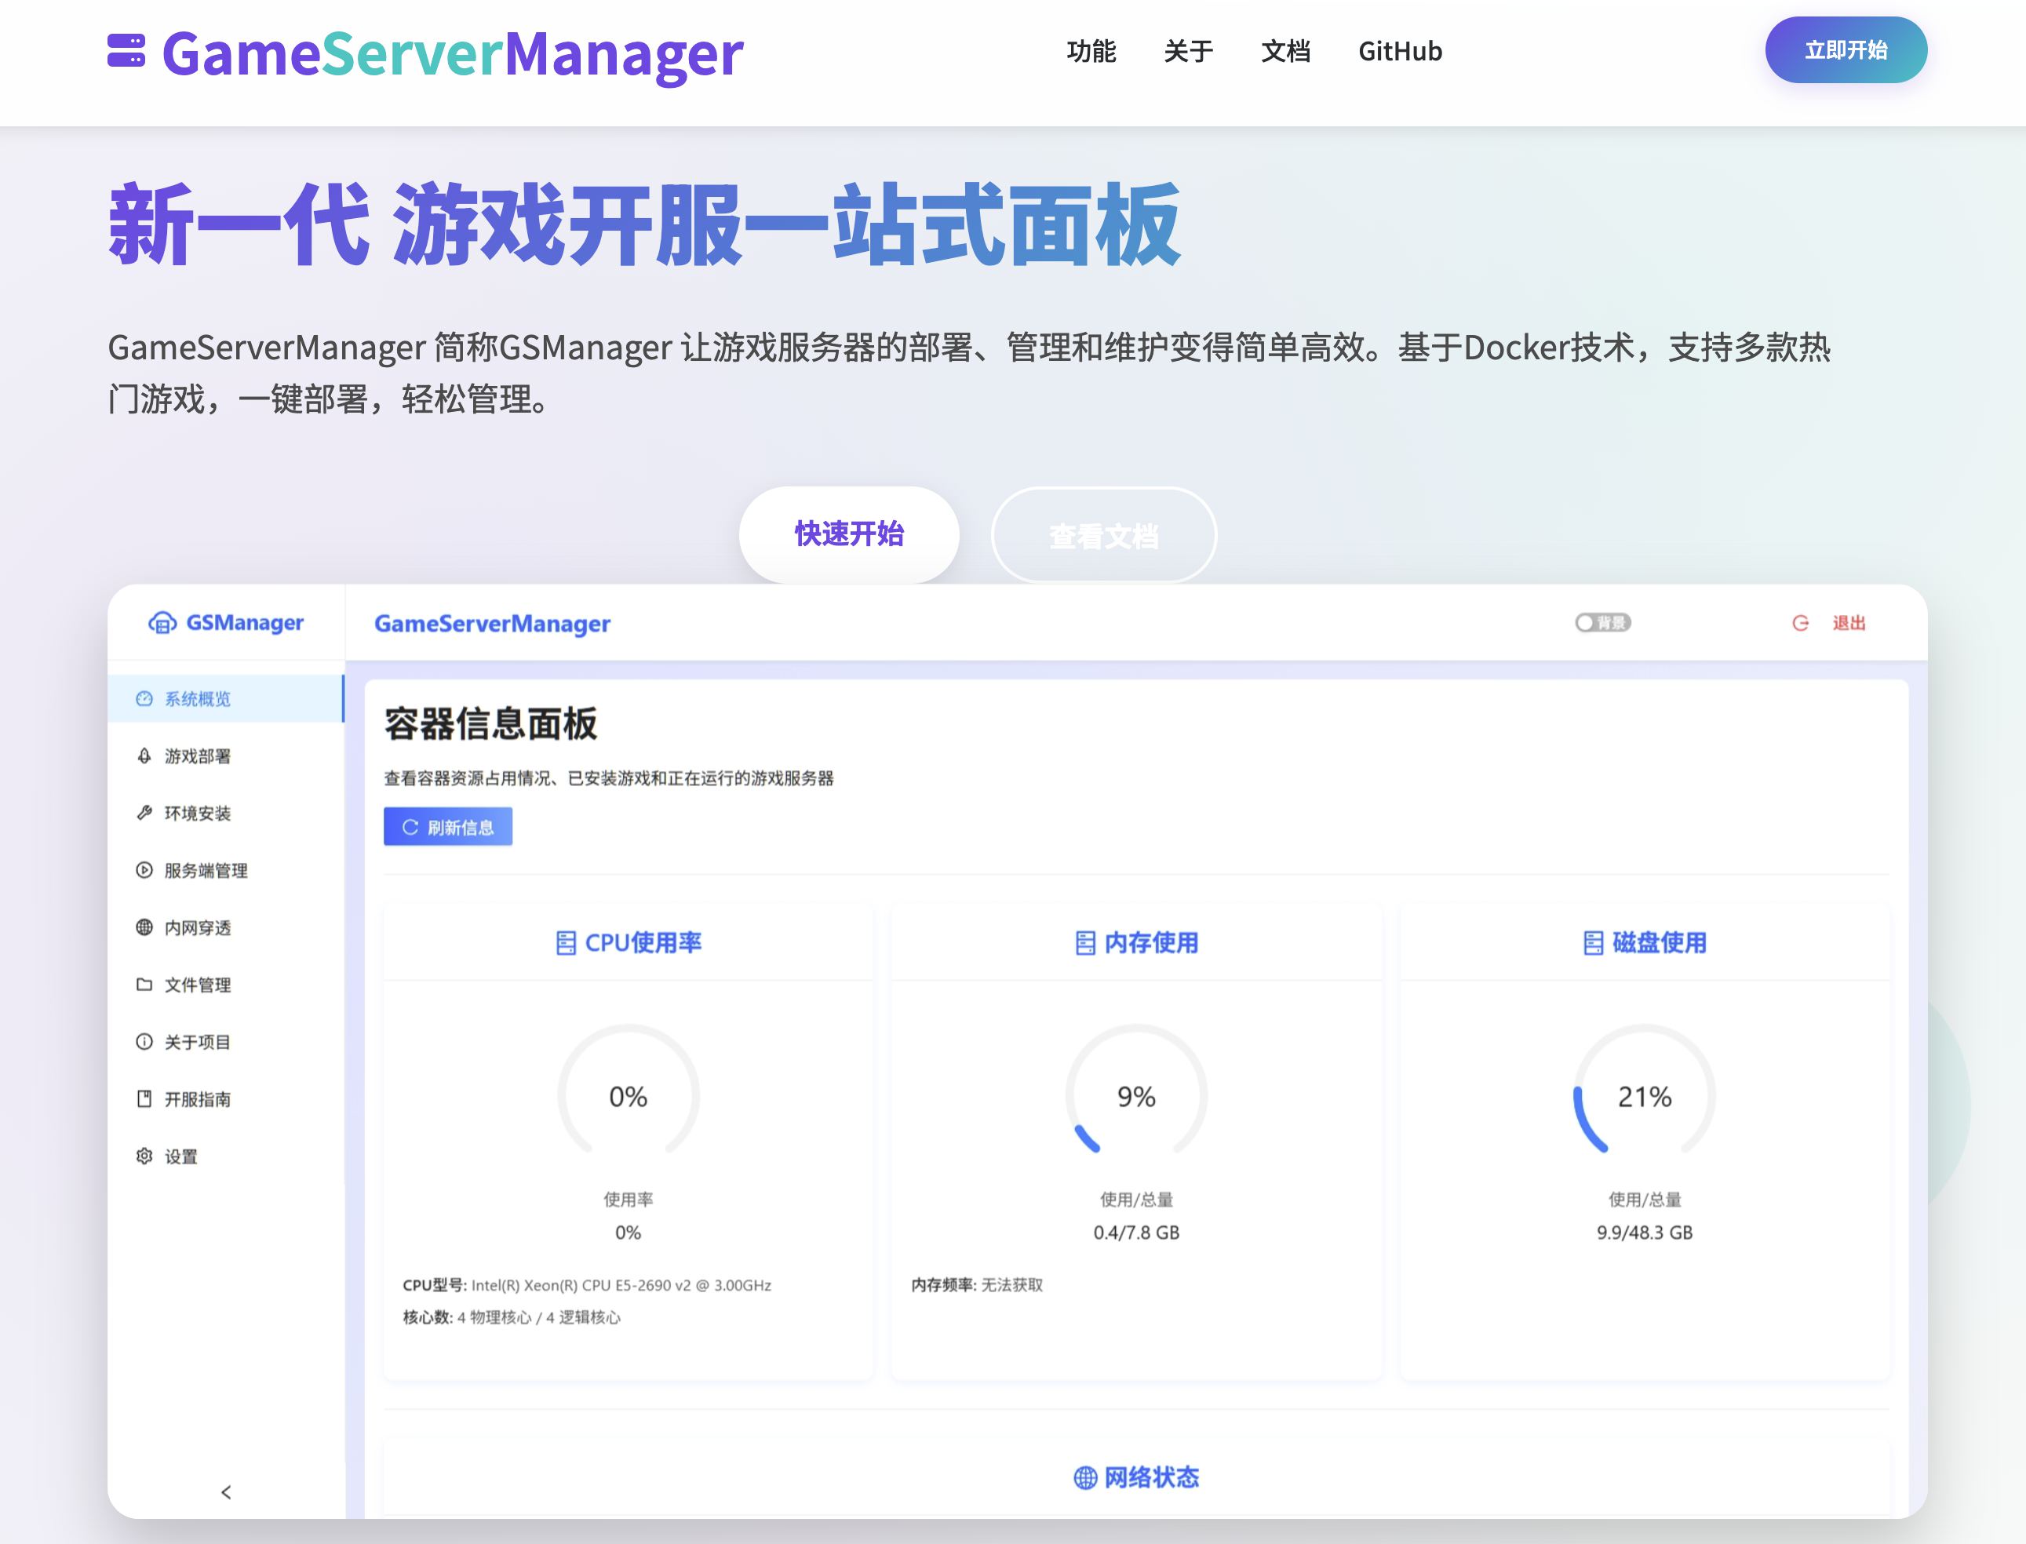The height and width of the screenshot is (1544, 2026).
Task: Click the 环境安装 wrench icon
Action: click(144, 813)
